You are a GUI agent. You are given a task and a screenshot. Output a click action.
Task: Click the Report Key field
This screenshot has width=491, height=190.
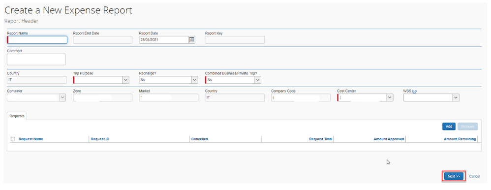click(235, 40)
